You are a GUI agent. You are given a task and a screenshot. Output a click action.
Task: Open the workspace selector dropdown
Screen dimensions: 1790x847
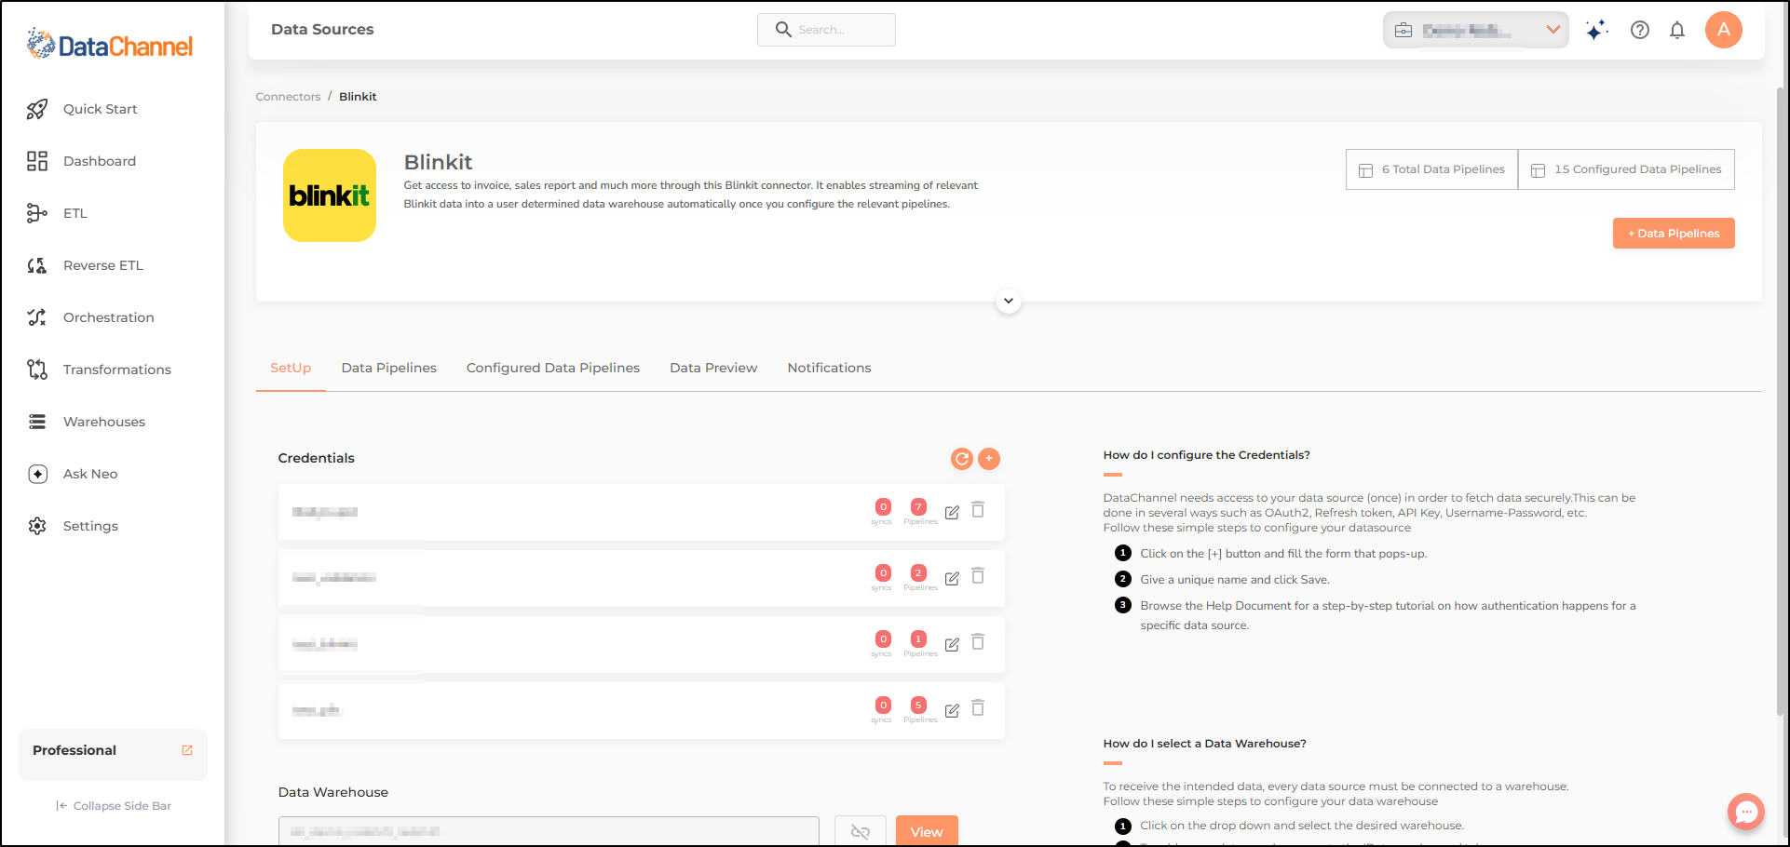click(x=1475, y=30)
